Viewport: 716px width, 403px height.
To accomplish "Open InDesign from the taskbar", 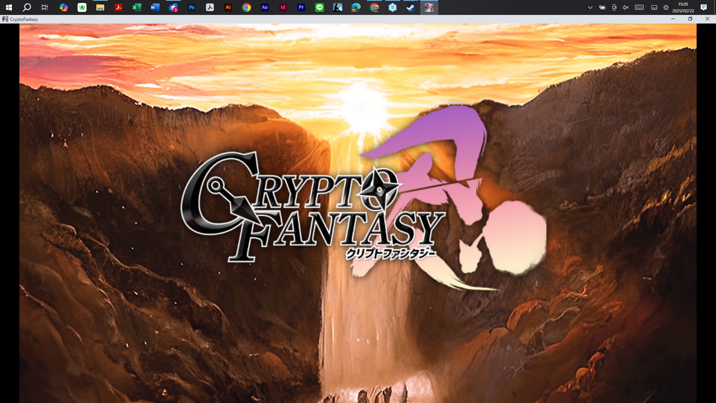I will pos(283,7).
